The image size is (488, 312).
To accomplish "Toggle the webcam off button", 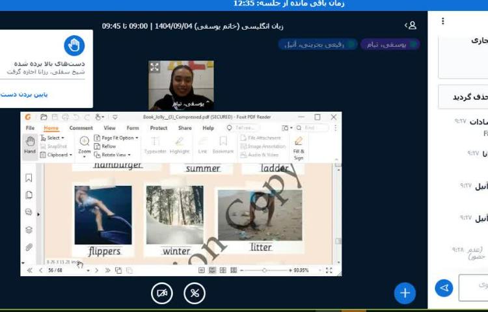I will (162, 293).
